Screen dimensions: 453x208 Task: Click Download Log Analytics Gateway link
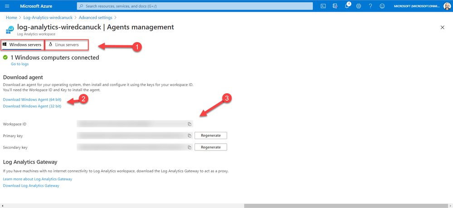point(31,186)
